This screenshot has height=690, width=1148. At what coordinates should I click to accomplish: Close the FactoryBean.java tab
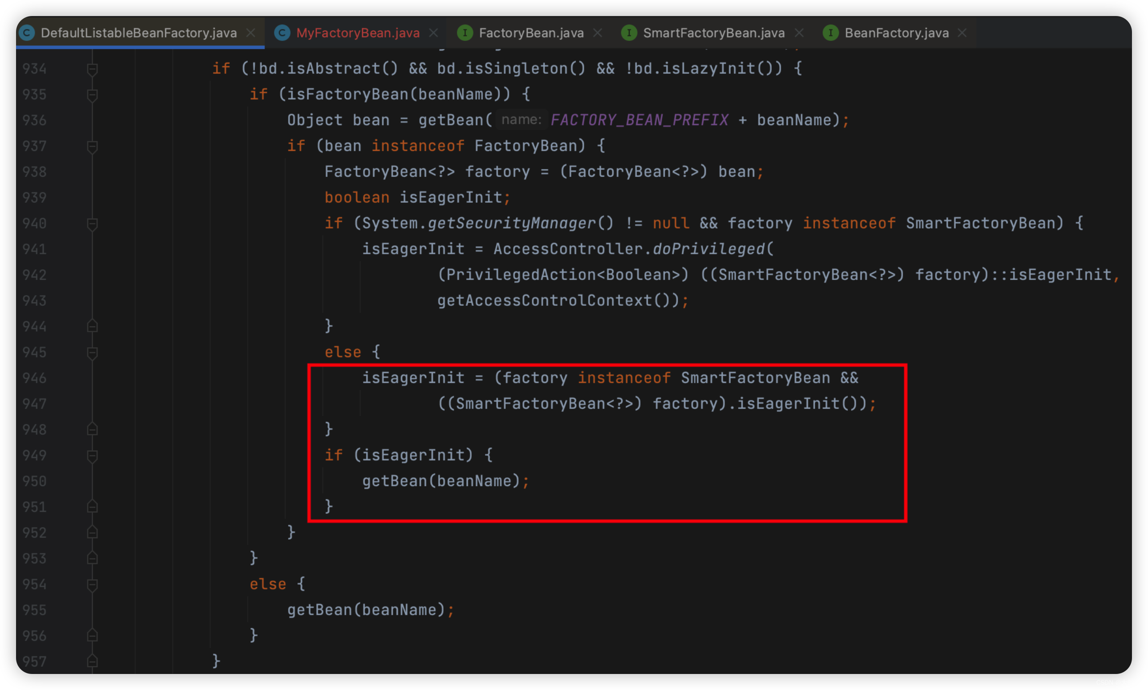pos(598,33)
